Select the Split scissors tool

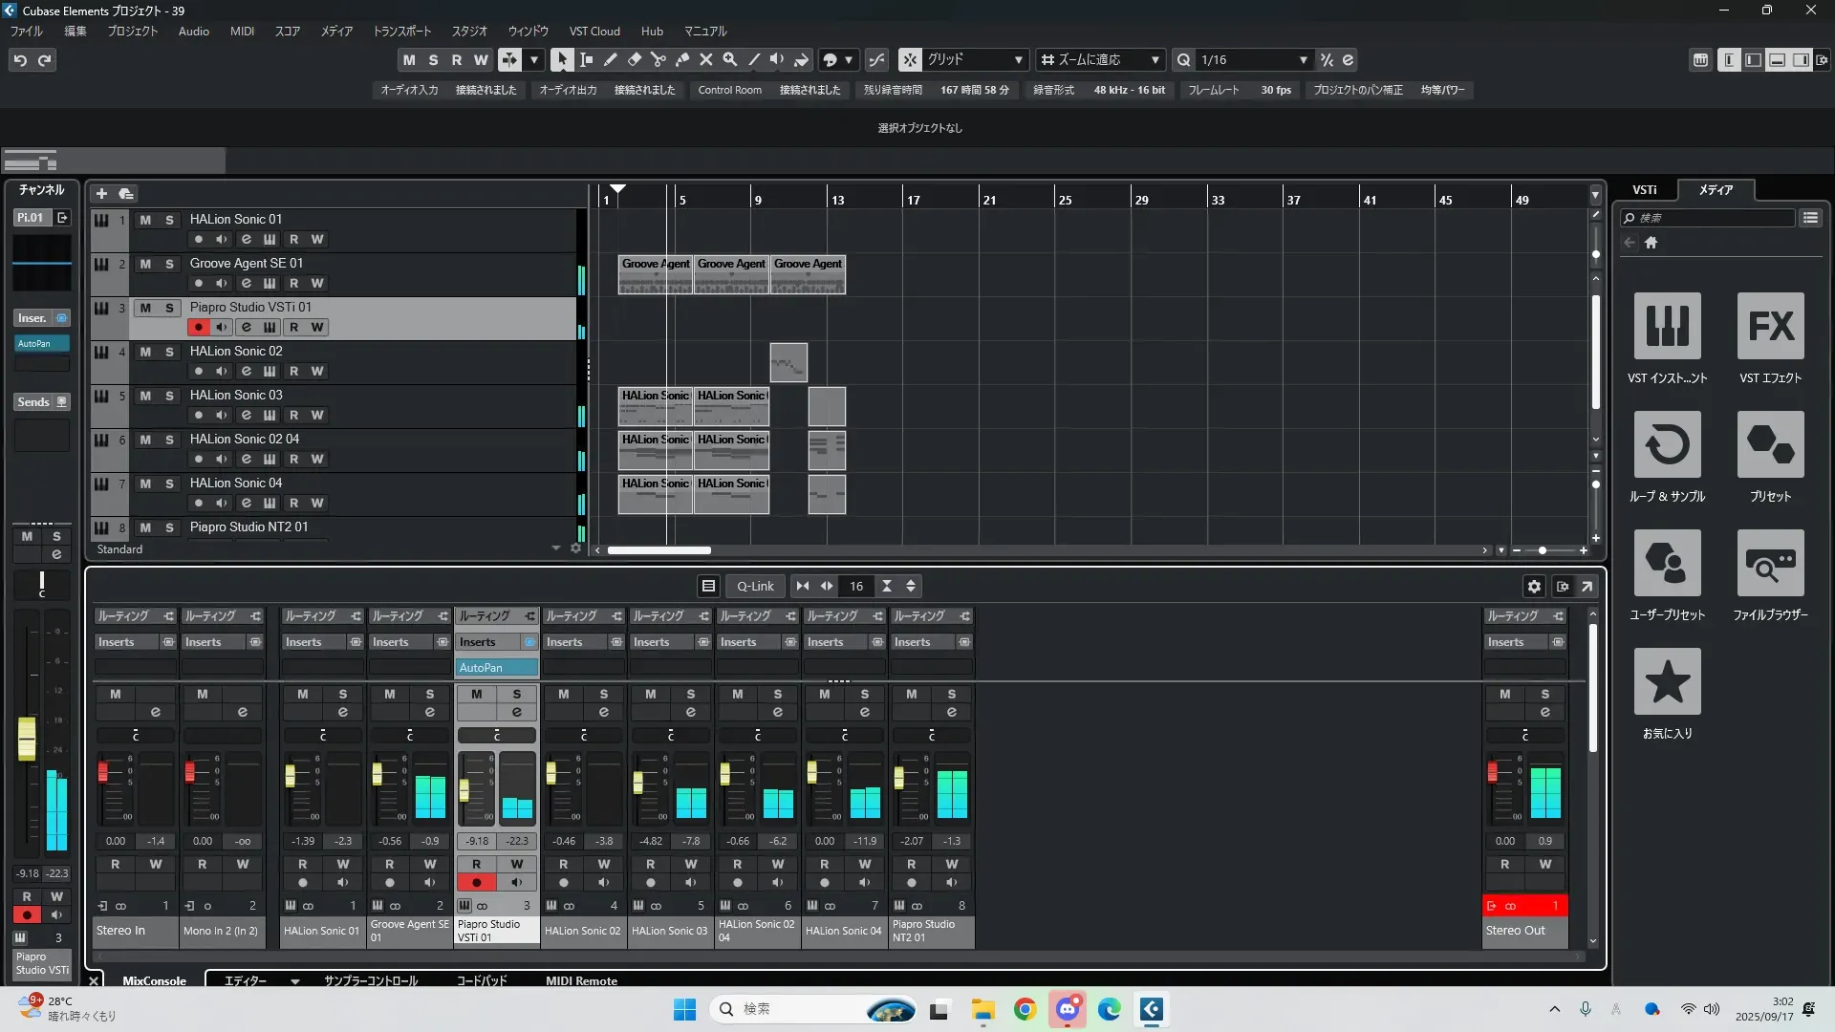[658, 59]
